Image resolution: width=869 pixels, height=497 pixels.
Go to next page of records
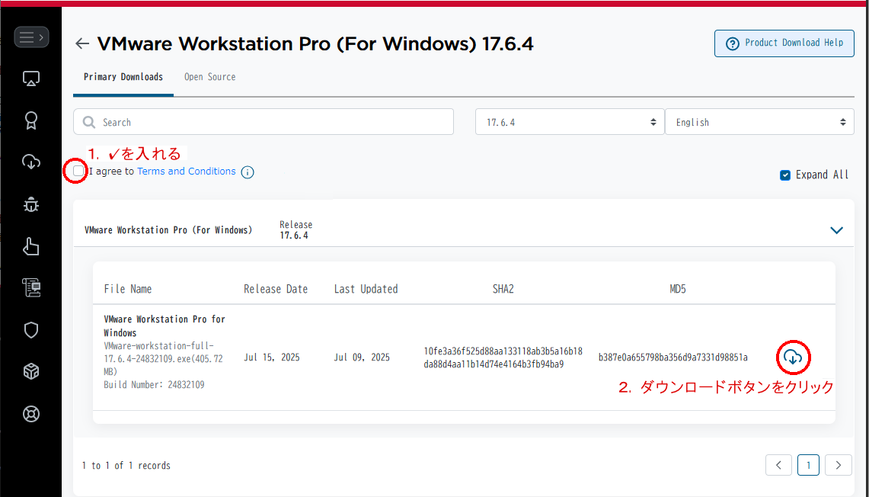pyautogui.click(x=839, y=465)
